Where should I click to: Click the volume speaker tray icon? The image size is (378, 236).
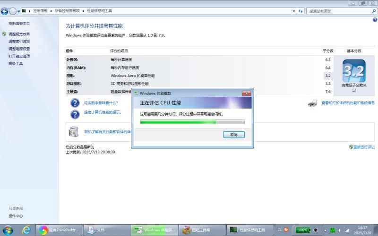pyautogui.click(x=339, y=230)
